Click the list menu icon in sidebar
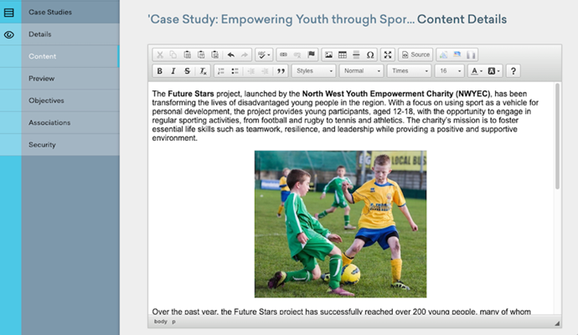Viewport: 578px width, 335px height. pos(9,13)
